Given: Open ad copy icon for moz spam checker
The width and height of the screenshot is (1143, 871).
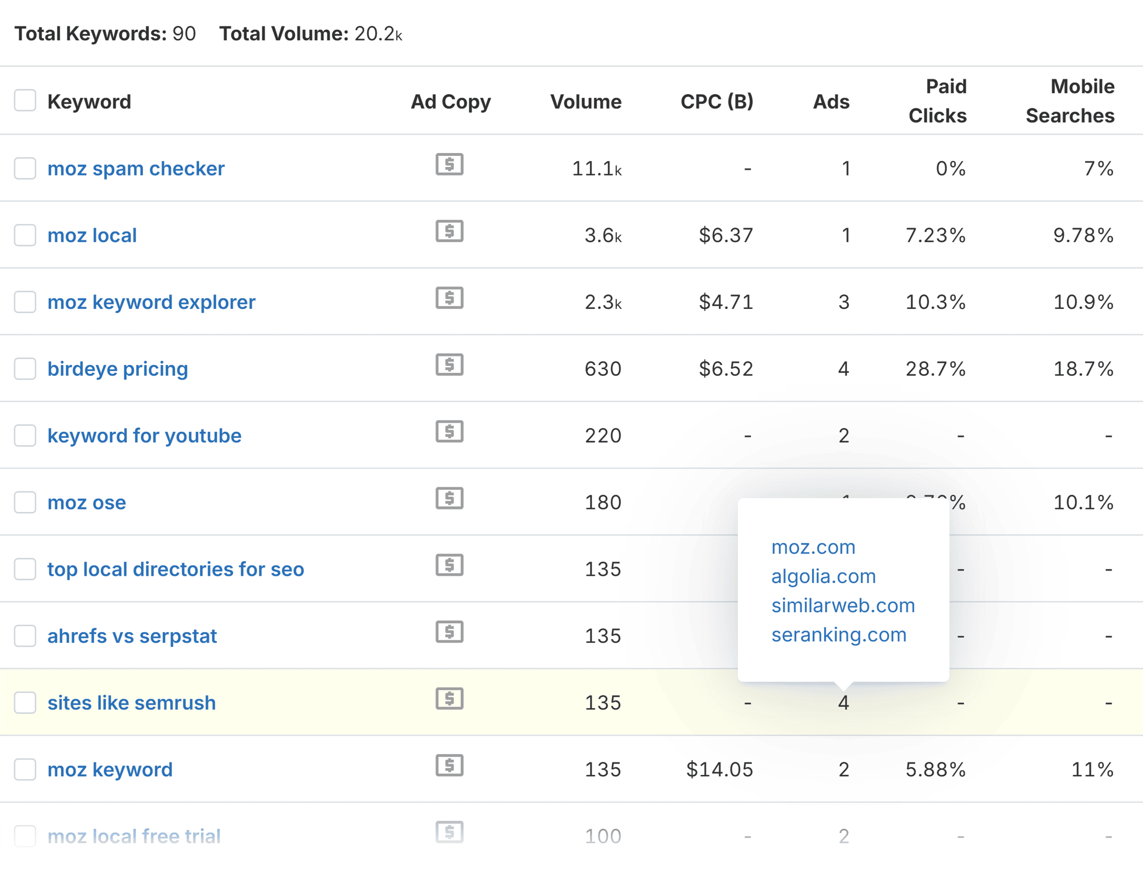Looking at the screenshot, I should click(449, 165).
